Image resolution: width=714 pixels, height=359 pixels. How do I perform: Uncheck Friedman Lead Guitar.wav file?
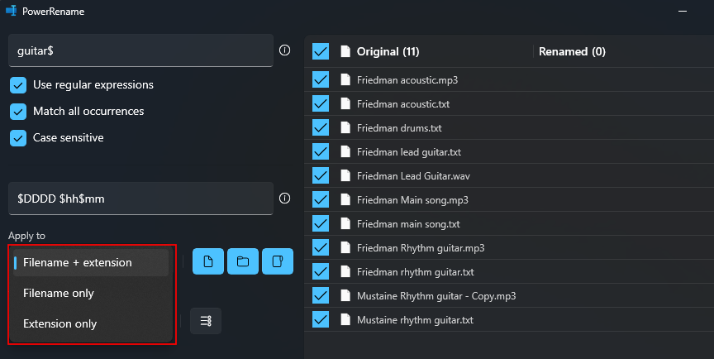[321, 175]
